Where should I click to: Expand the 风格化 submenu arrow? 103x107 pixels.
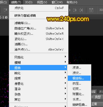point(65,57)
